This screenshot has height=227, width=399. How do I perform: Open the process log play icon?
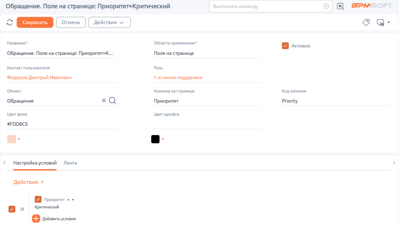click(341, 6)
